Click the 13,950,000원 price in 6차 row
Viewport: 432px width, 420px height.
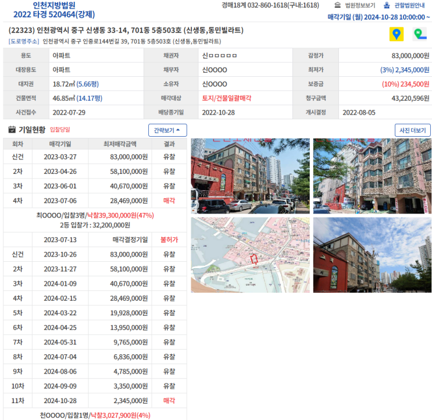[129, 328]
